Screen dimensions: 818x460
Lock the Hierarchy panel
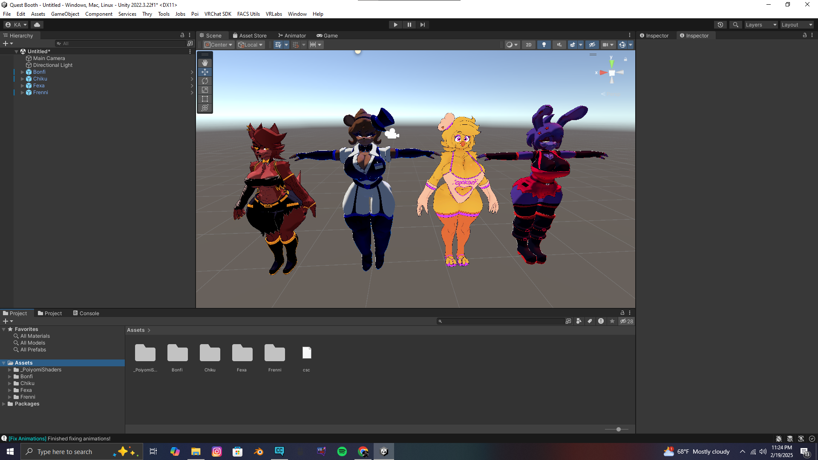tap(182, 35)
